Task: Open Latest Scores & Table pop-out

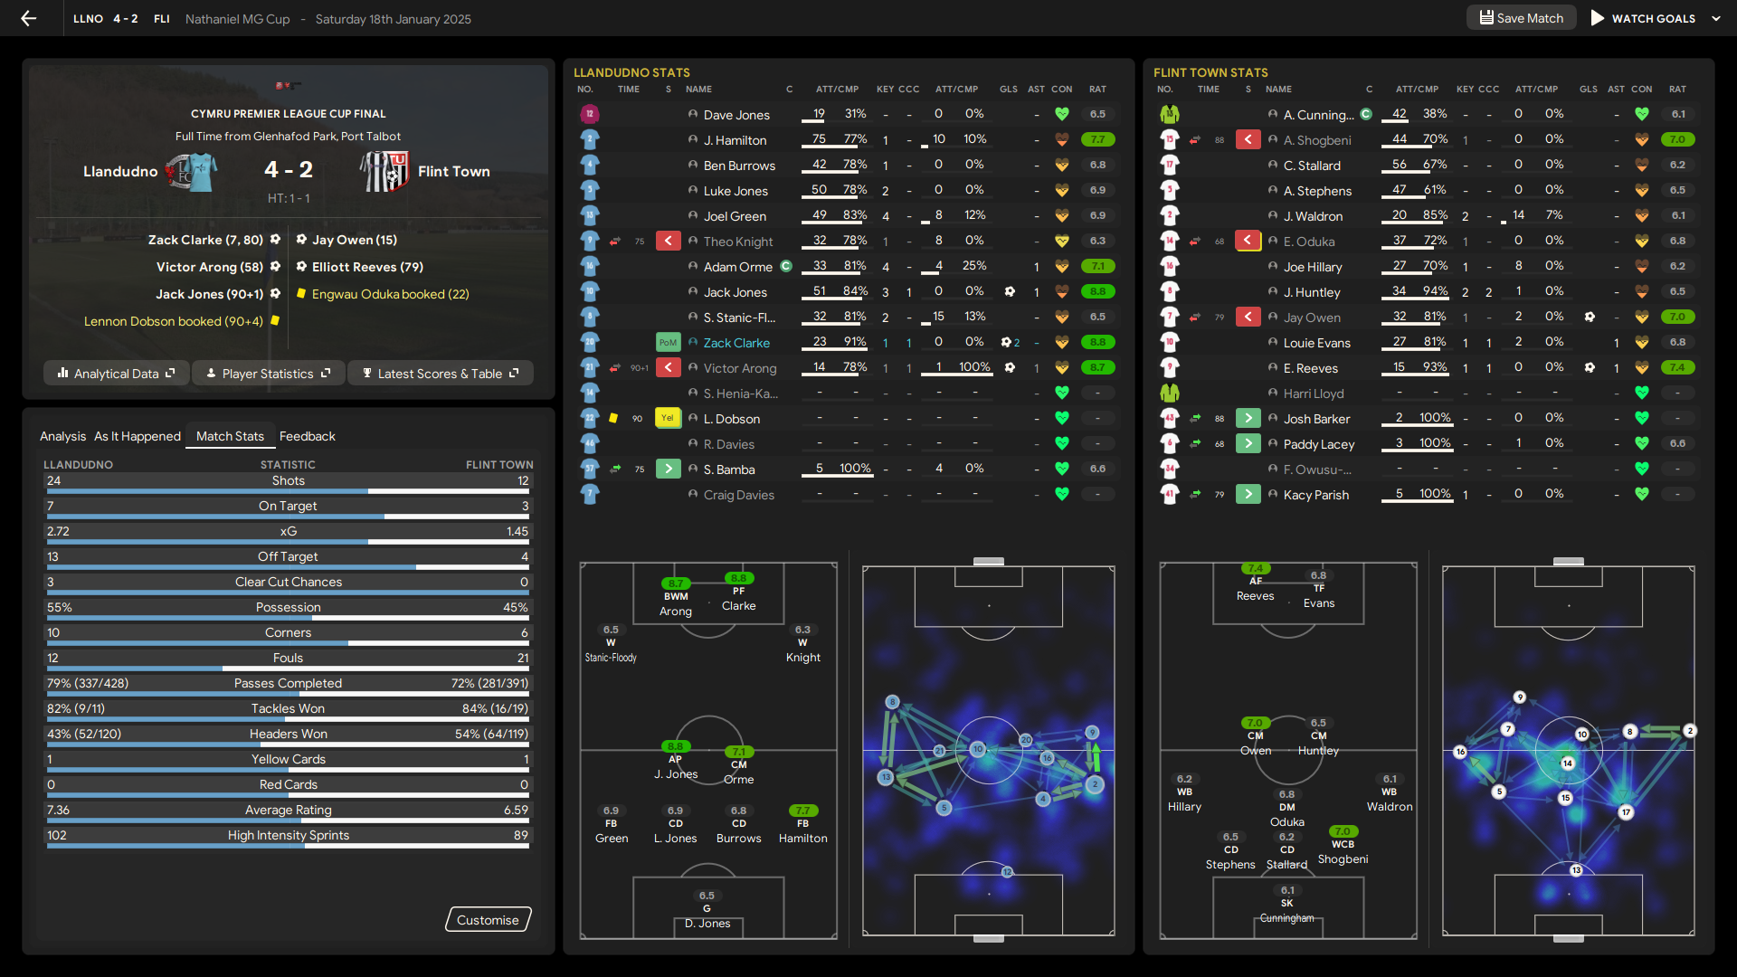Action: (441, 374)
